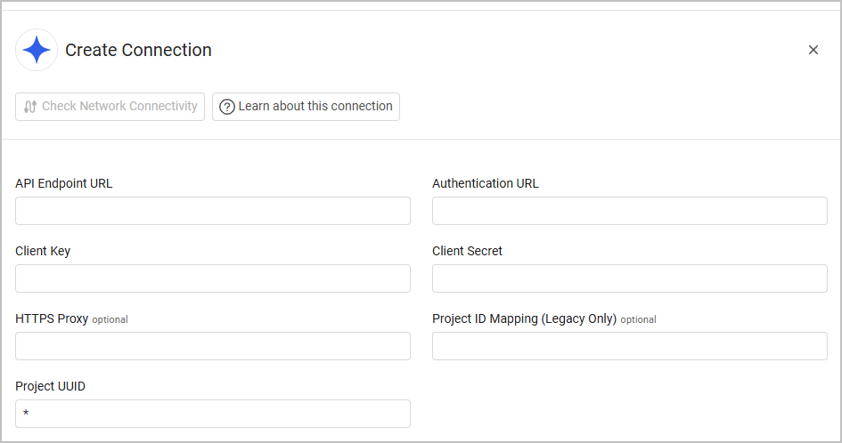The width and height of the screenshot is (842, 443).
Task: Click into the Authentication URL field
Action: click(x=629, y=211)
